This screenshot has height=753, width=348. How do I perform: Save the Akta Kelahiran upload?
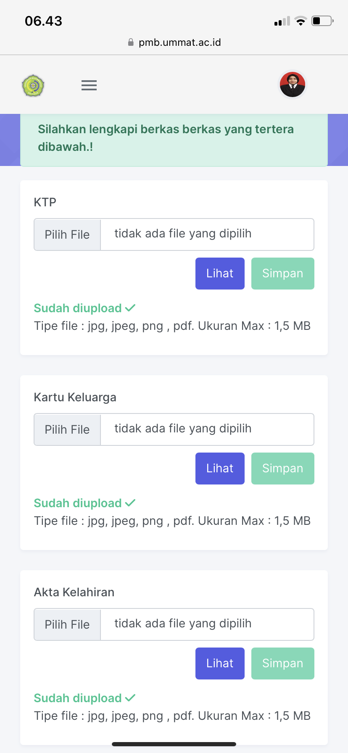[282, 663]
